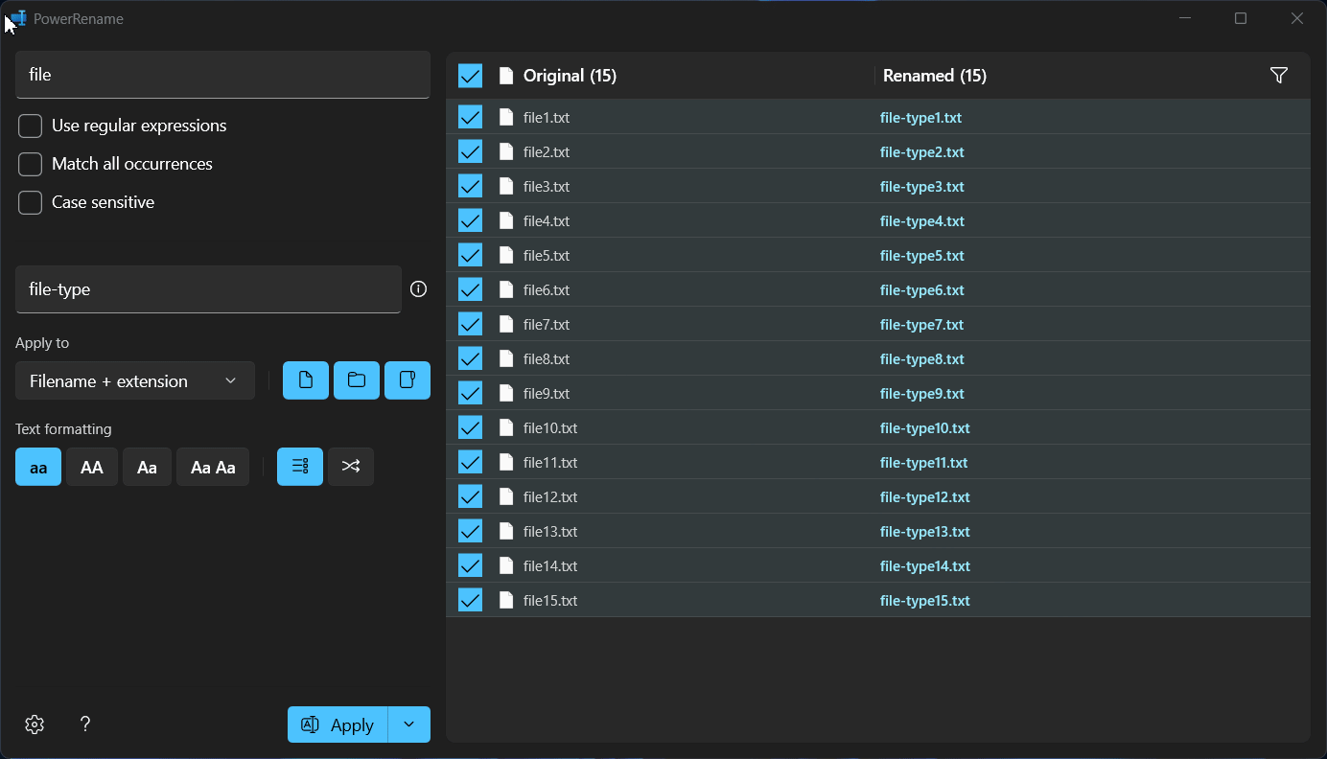Uncheck the file13.txt row checkbox

click(x=470, y=531)
